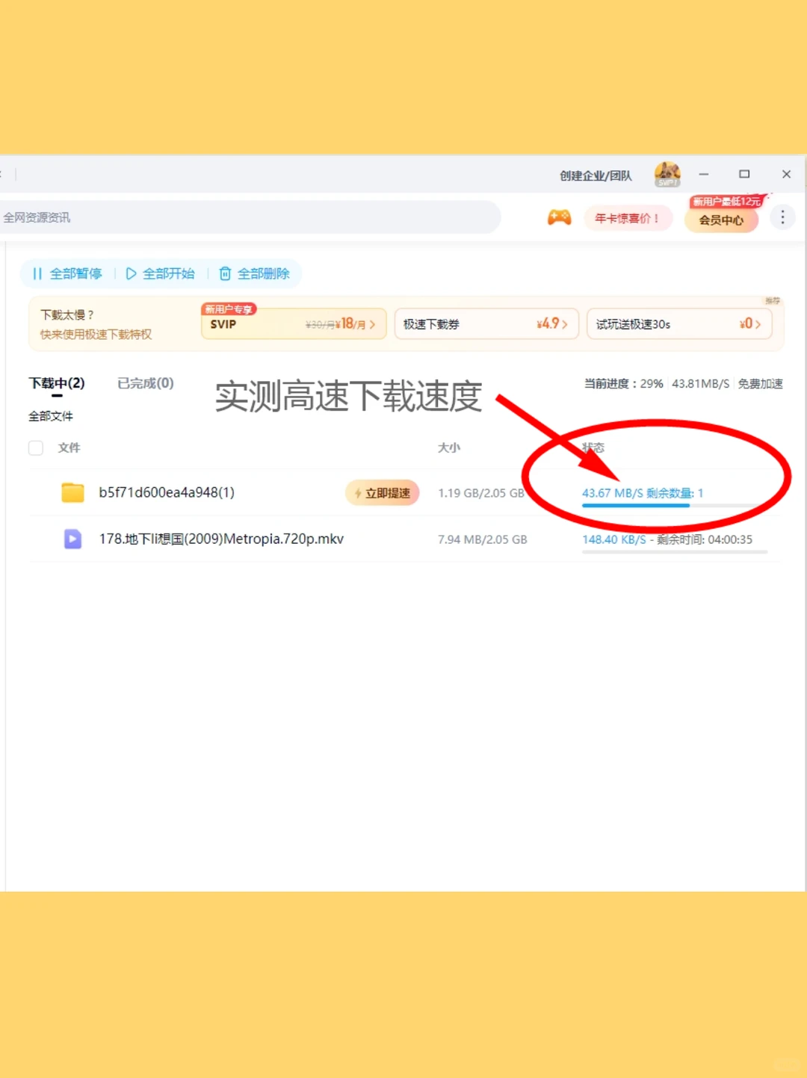Open the 试玩送极速30s promotion
Viewport: 807px width, 1078px height.
tap(678, 323)
